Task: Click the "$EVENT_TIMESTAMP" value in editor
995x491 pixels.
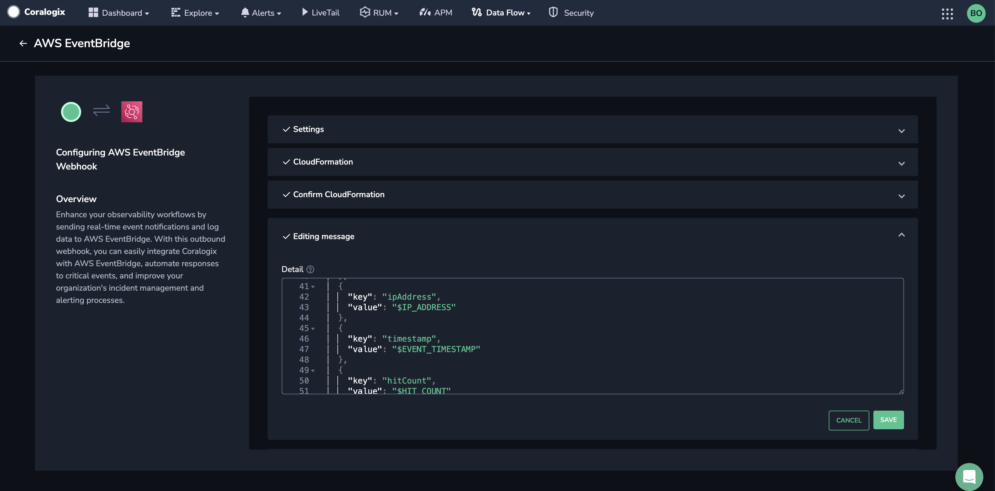Action: coord(436,349)
